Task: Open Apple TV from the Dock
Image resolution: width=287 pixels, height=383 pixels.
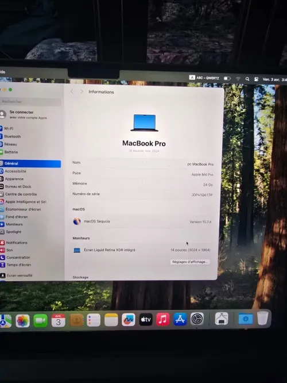Action: point(146,319)
